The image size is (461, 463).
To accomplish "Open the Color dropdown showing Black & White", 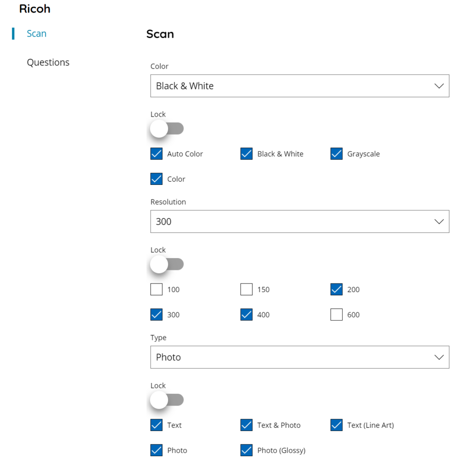I will tap(300, 86).
